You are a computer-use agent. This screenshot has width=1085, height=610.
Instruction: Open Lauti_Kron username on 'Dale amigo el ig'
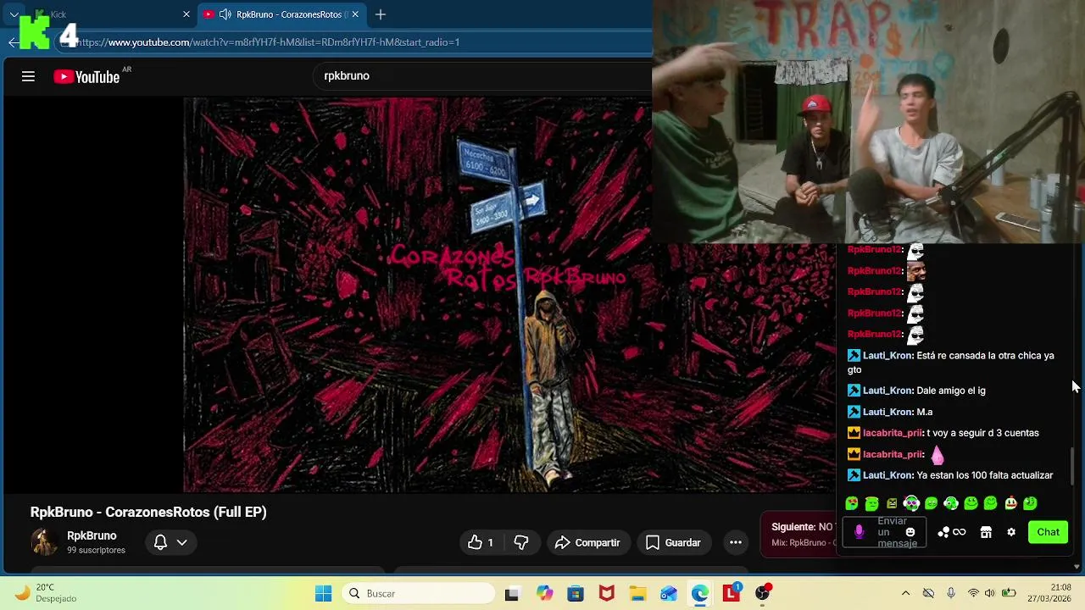(887, 391)
